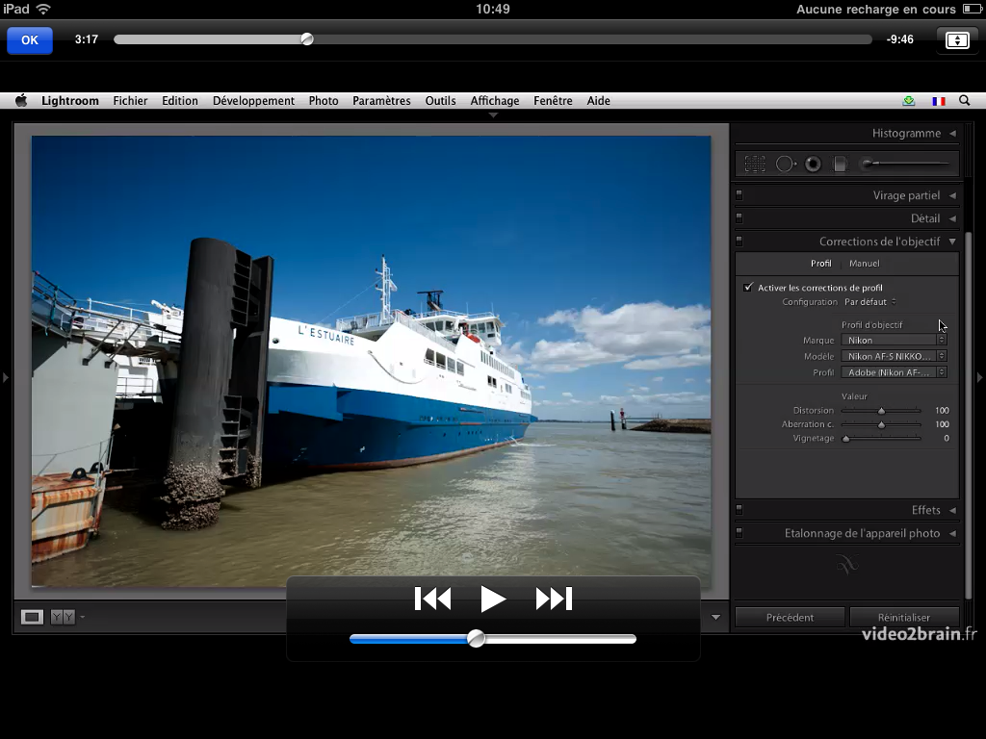Open the Développement menu

[253, 100]
